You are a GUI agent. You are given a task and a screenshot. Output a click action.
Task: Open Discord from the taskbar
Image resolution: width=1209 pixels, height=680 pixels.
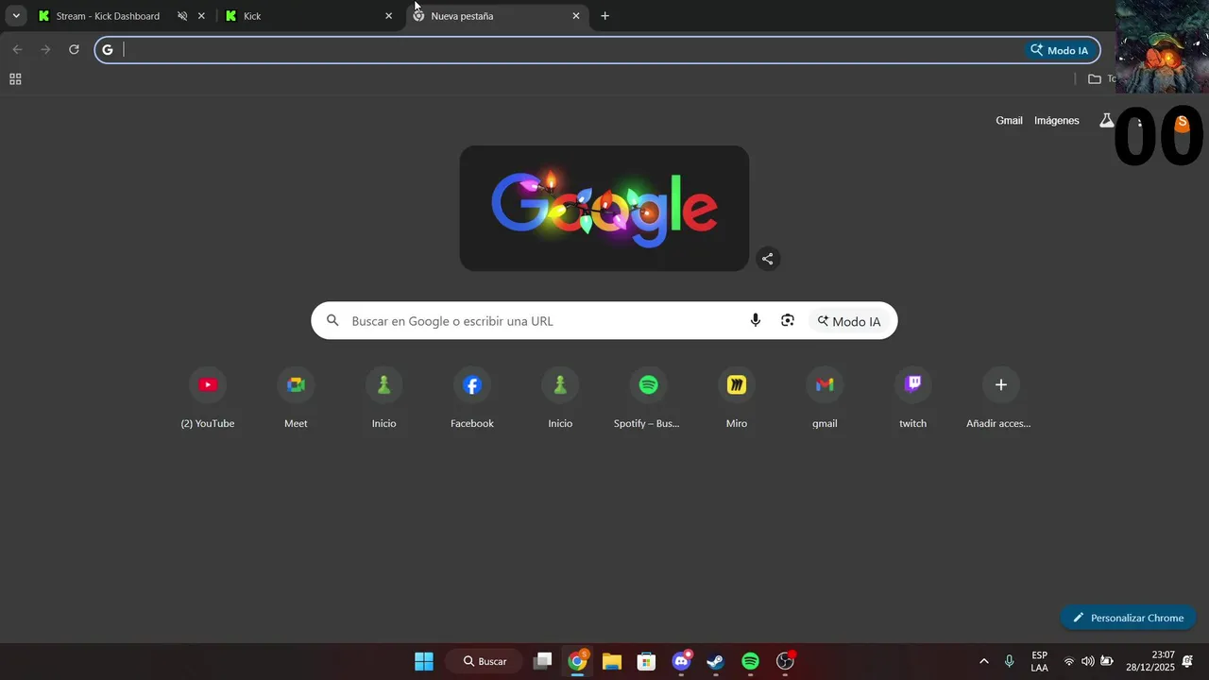[x=681, y=661]
